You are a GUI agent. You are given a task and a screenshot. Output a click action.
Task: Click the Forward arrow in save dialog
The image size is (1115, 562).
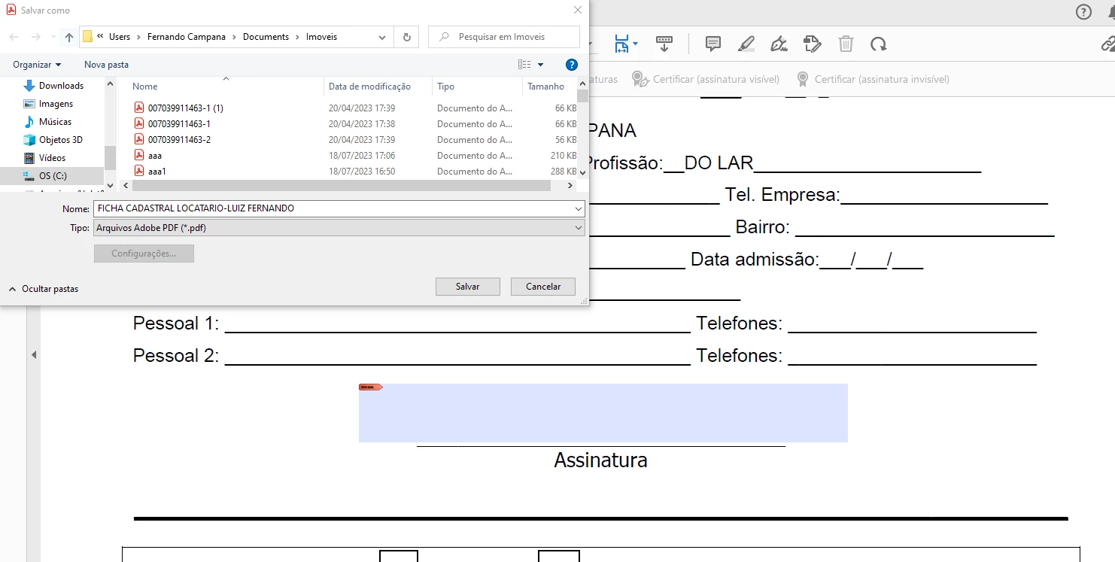[x=36, y=37]
